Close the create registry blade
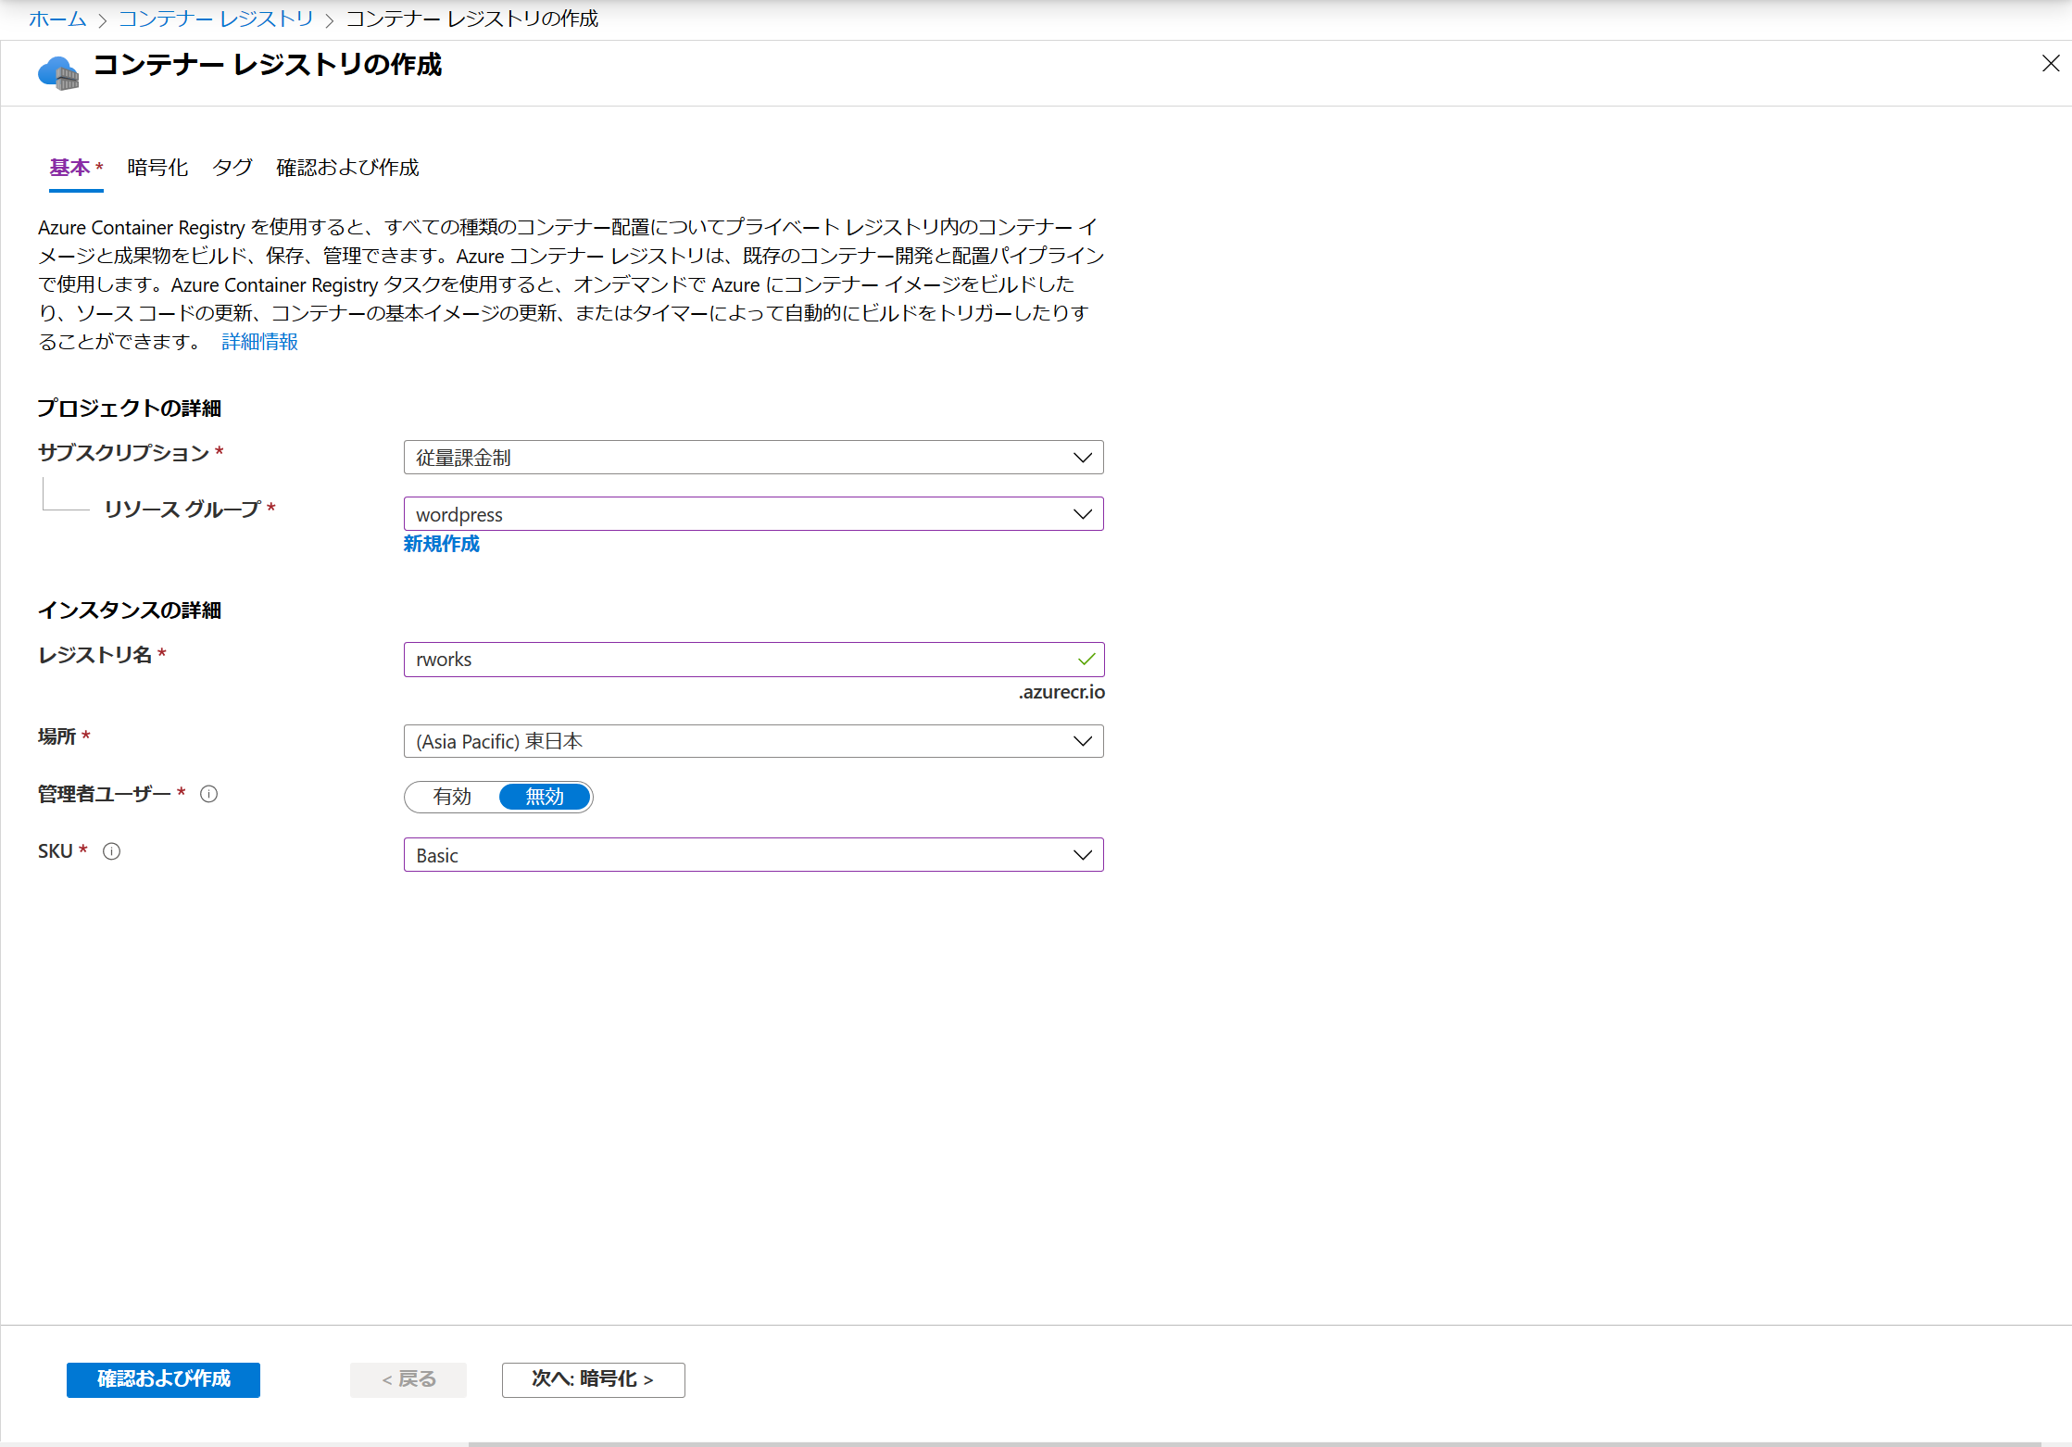The image size is (2072, 1447). (x=2051, y=63)
